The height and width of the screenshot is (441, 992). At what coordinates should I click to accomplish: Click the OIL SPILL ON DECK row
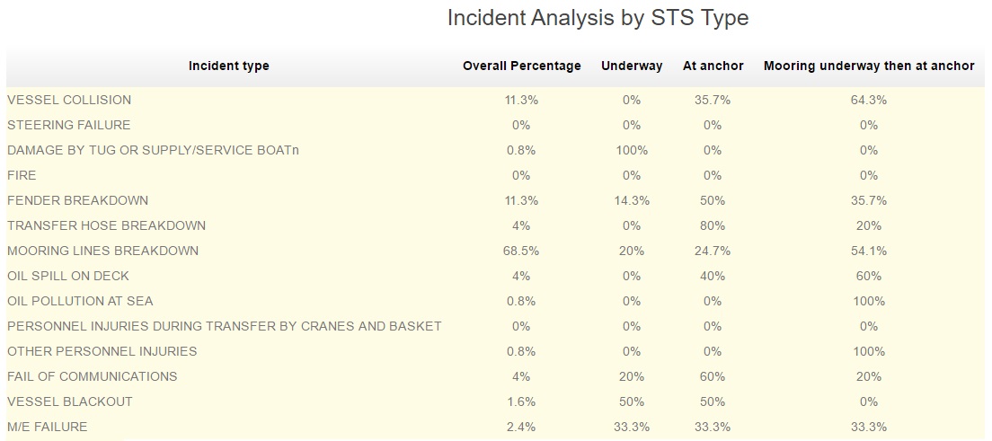495,276
